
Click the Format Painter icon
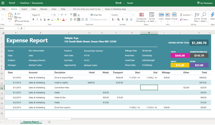coord(15,21)
